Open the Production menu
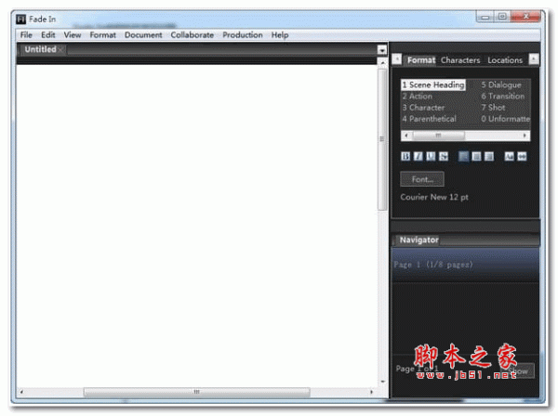Image resolution: width=558 pixels, height=416 pixels. [x=243, y=34]
